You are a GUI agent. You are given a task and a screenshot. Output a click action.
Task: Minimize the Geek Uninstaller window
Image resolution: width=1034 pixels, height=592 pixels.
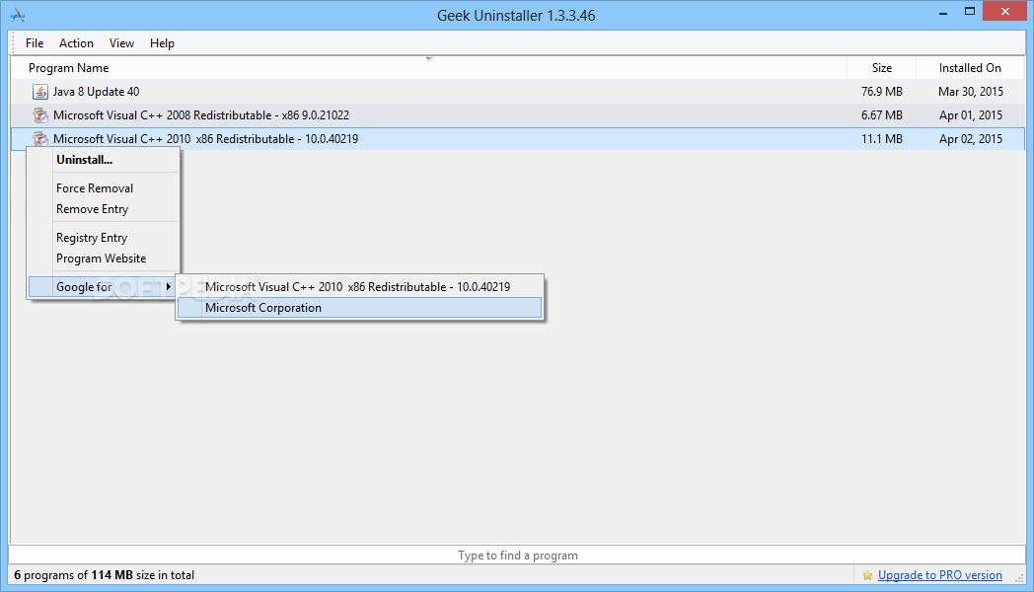(943, 12)
